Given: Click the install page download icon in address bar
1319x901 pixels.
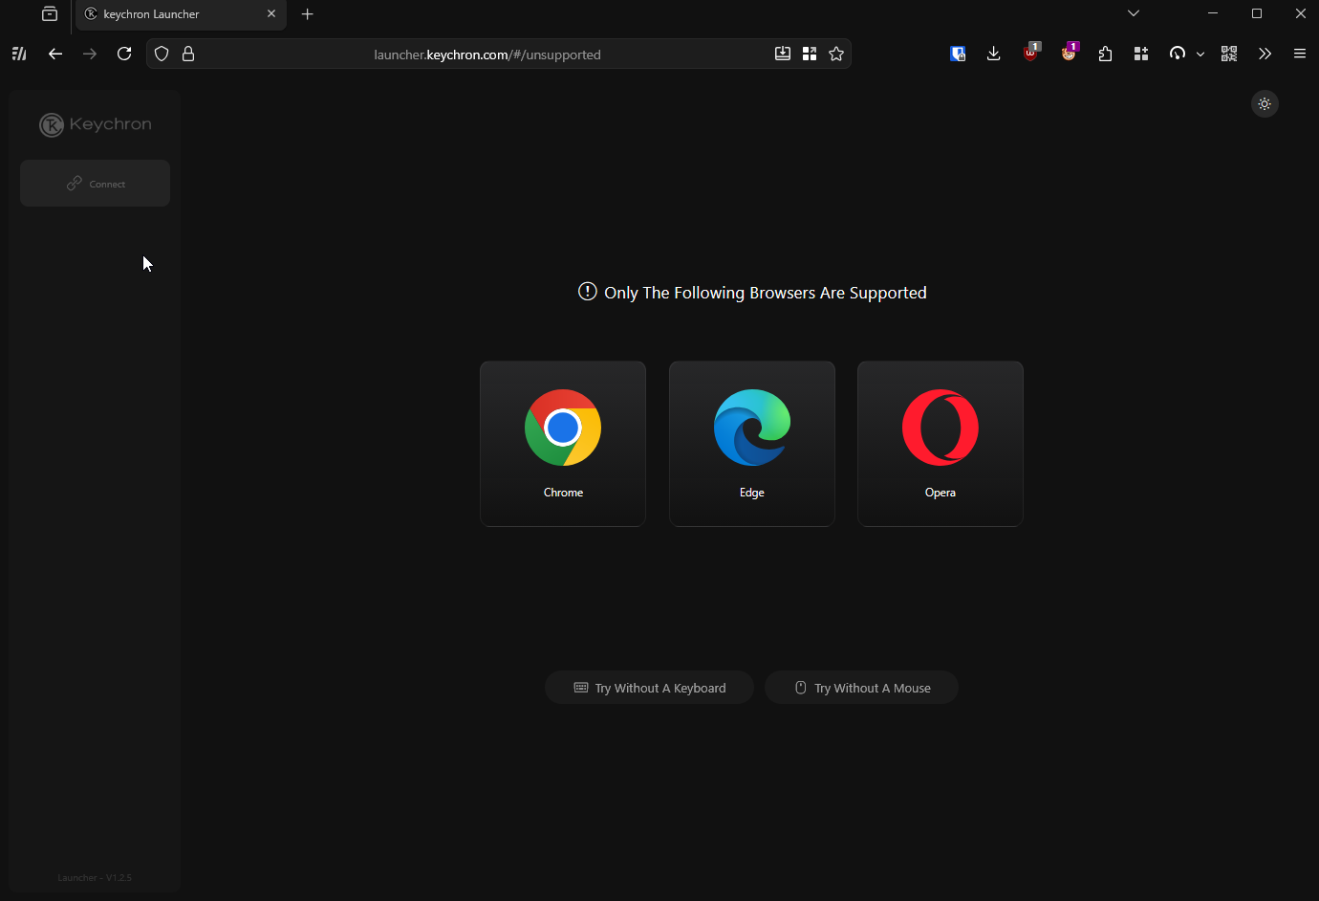Looking at the screenshot, I should click(783, 54).
